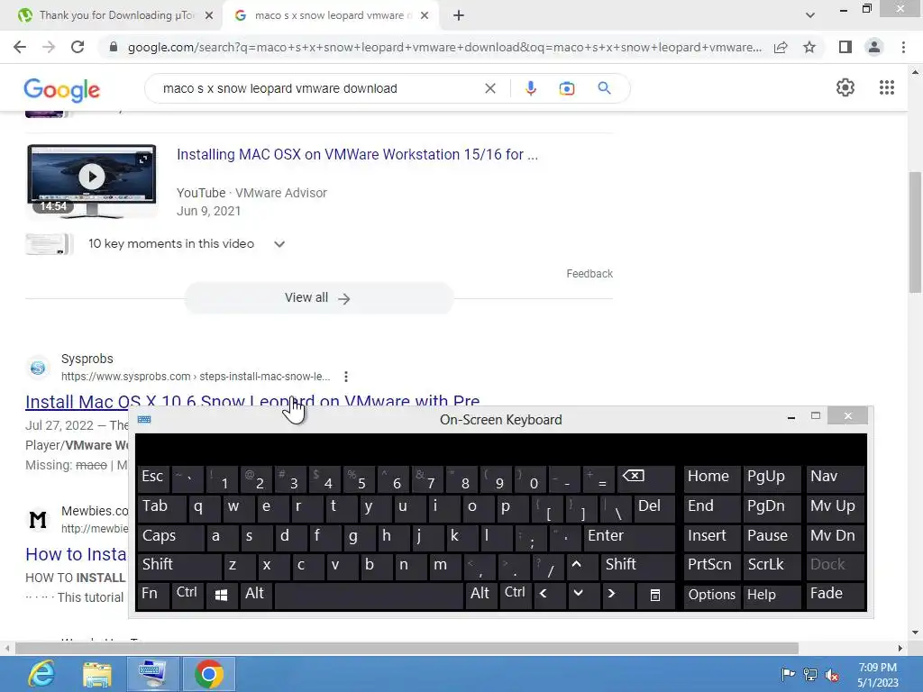
Task: Click the Google logo
Action: point(62,89)
